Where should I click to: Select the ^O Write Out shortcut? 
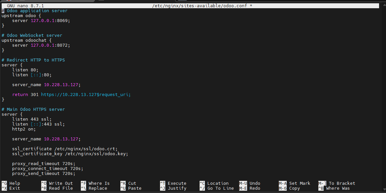[x=57, y=183]
